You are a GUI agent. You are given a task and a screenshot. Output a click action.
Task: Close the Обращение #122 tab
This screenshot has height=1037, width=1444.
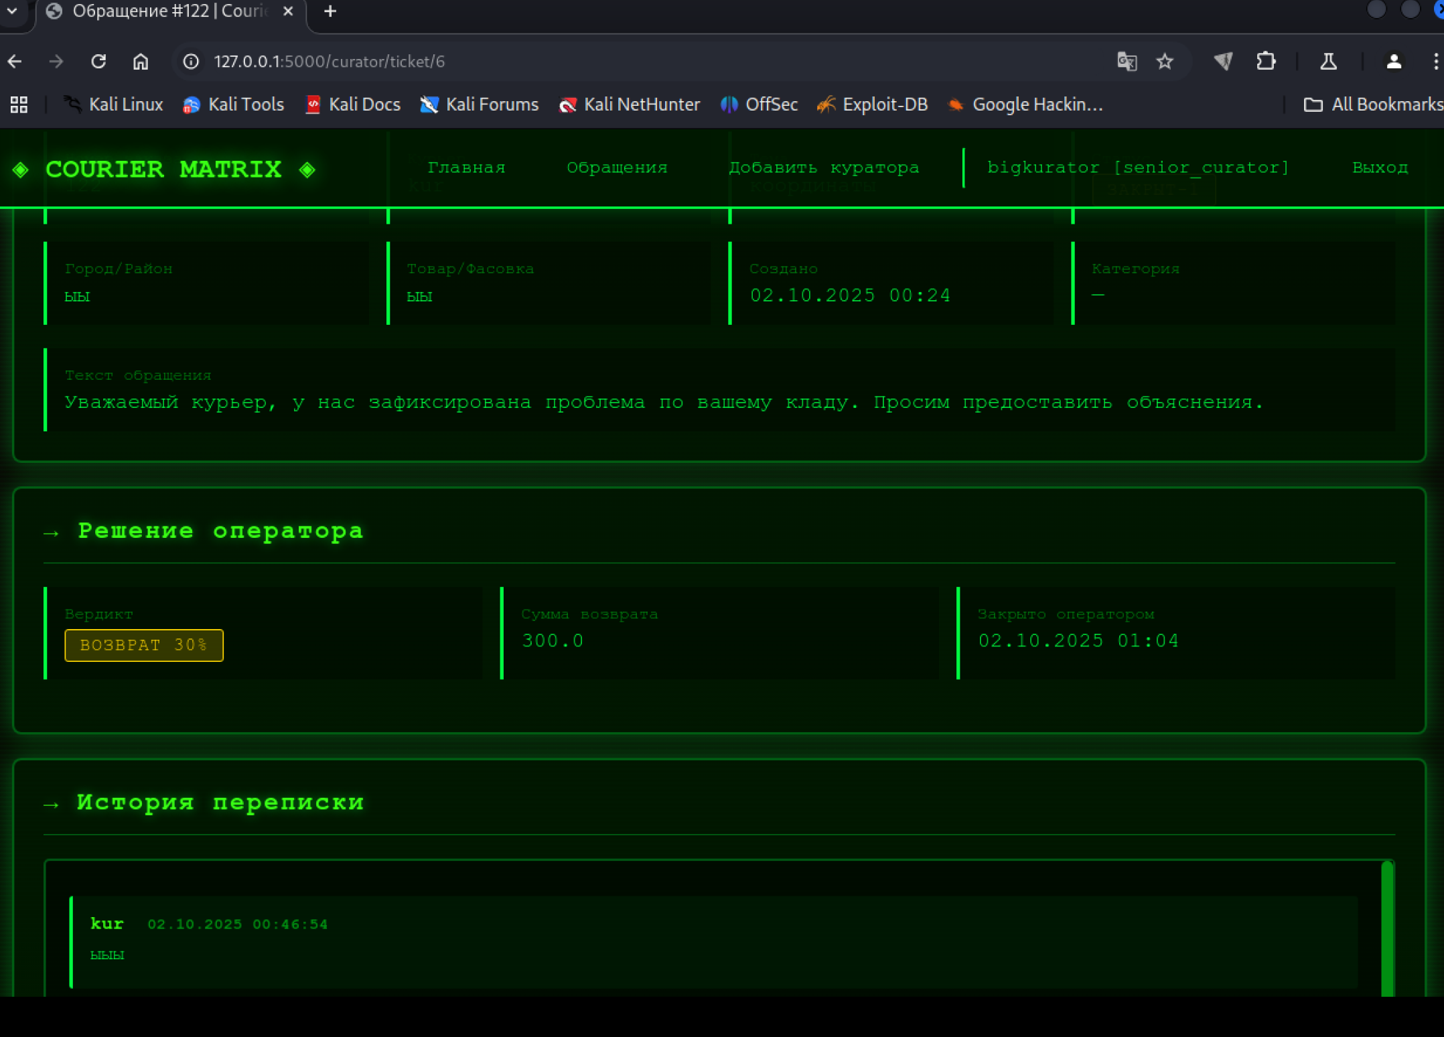pyautogui.click(x=288, y=11)
